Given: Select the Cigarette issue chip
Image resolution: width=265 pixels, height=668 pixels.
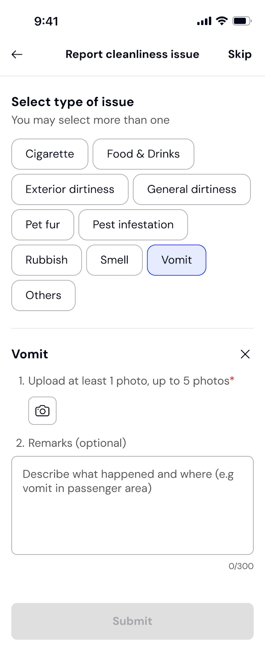Looking at the screenshot, I should click(x=50, y=154).
